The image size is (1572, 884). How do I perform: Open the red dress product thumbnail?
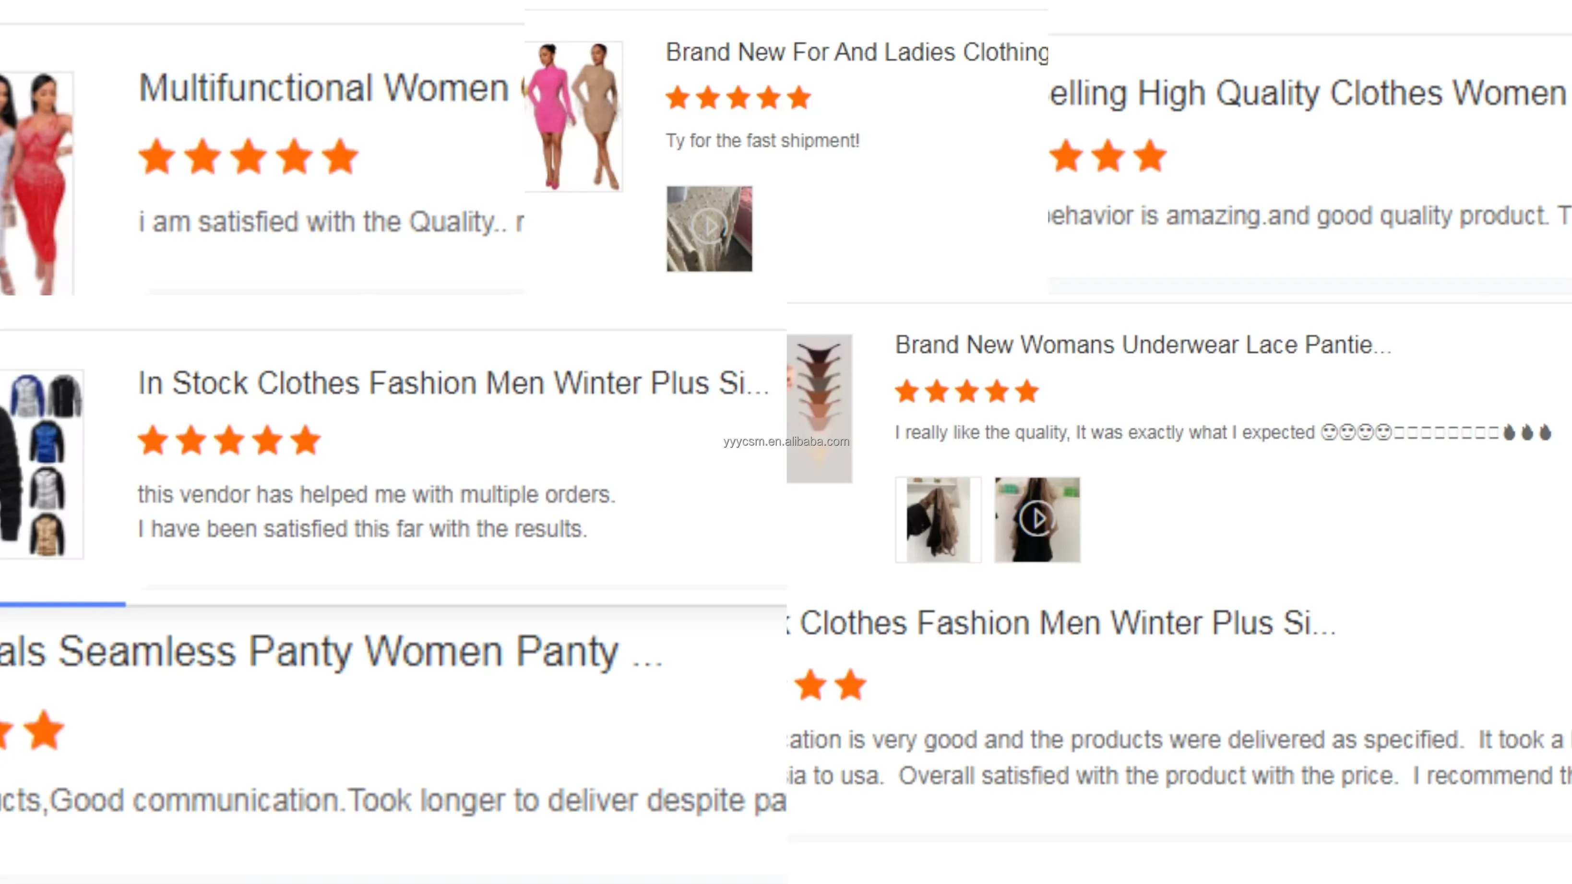tap(36, 183)
